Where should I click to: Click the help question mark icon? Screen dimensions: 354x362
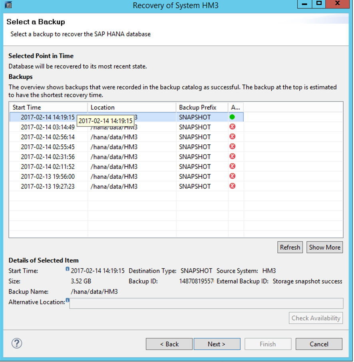click(x=17, y=343)
